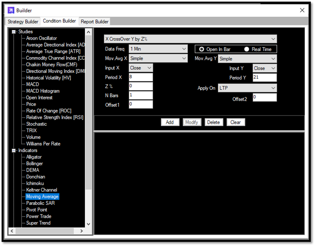
Task: Select the MACD study
Action: pyautogui.click(x=32, y=84)
